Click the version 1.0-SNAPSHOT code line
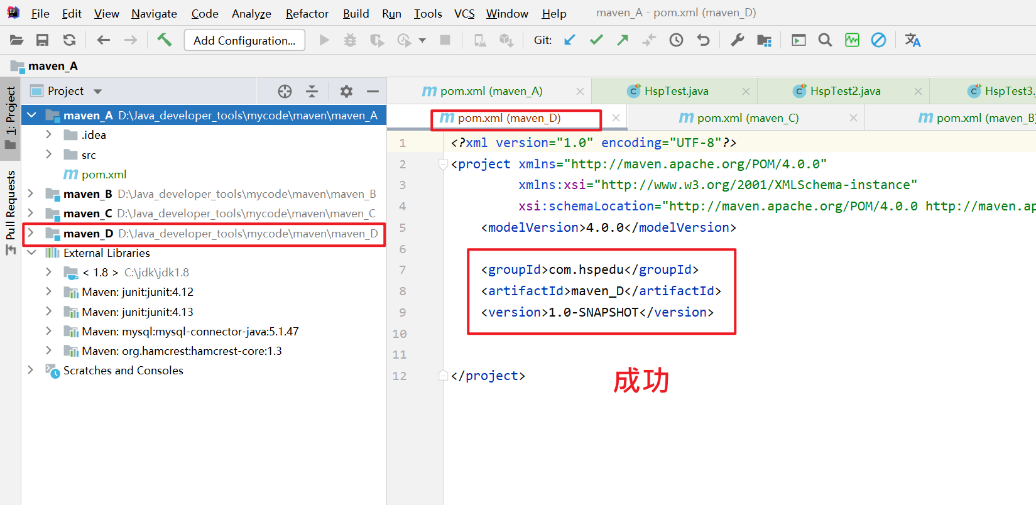Viewport: 1036px width, 505px height. coord(597,312)
